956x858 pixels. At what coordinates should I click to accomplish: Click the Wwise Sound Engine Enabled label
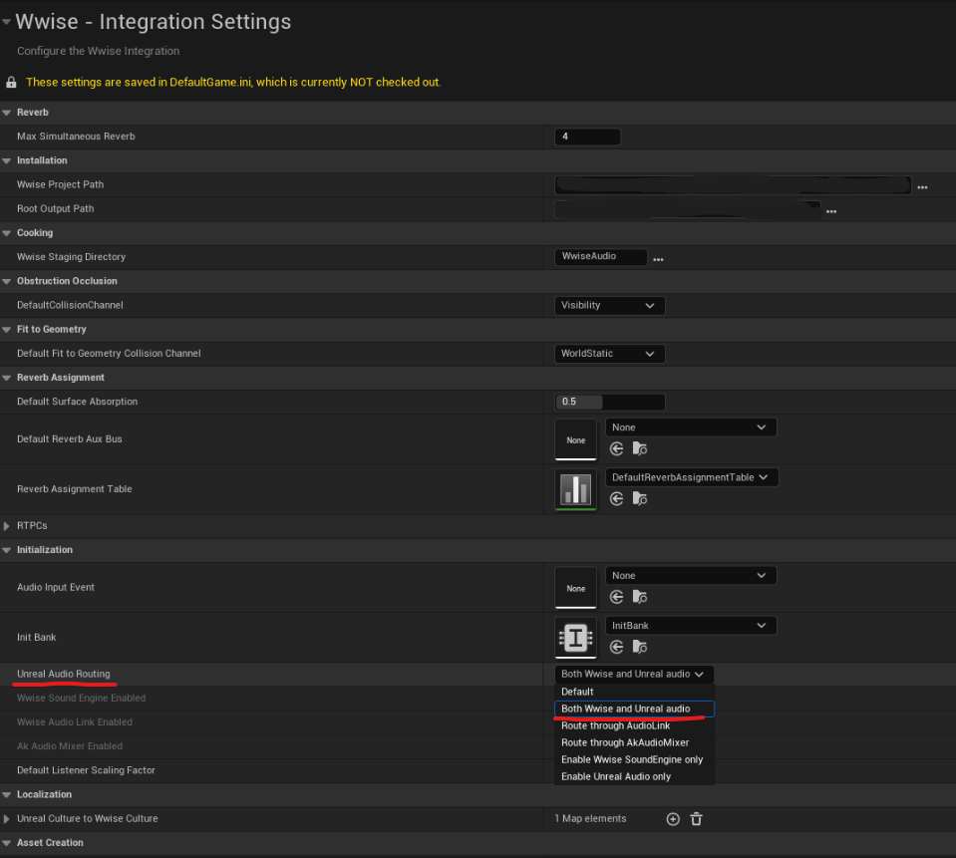pos(81,699)
